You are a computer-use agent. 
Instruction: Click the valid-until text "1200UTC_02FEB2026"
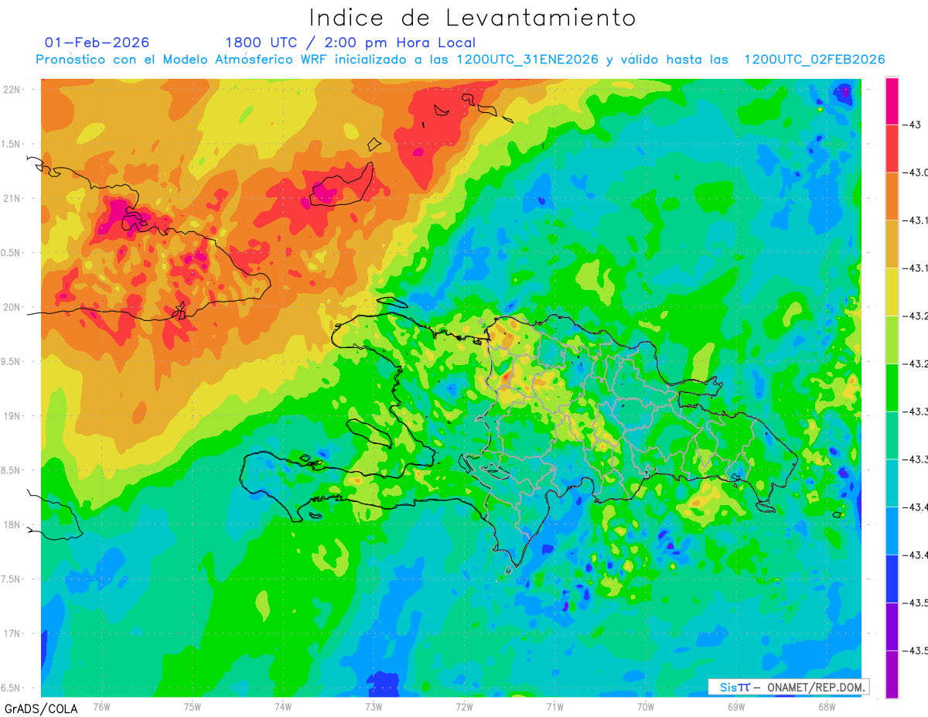point(814,60)
